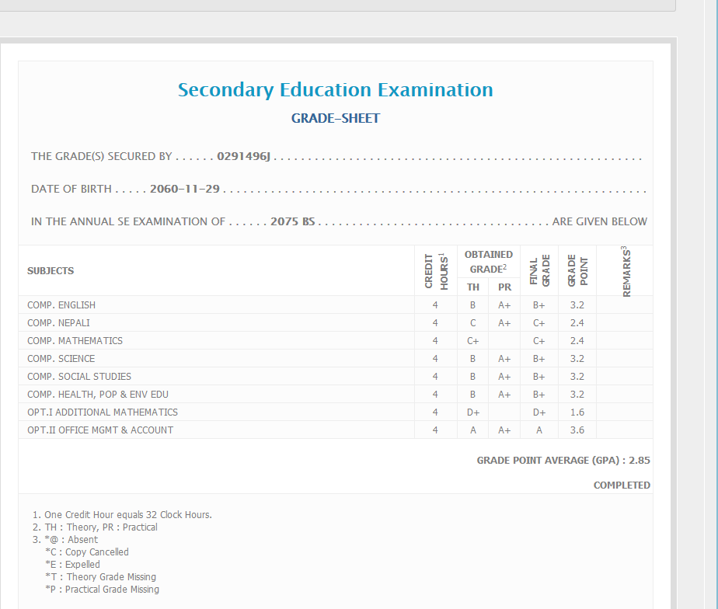
Task: Click the Secondary Education Examination title
Action: [335, 90]
